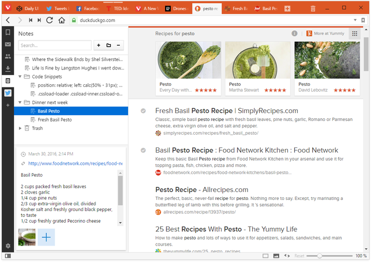Focus the notes search field
This screenshot has width=371, height=262.
(55, 45)
